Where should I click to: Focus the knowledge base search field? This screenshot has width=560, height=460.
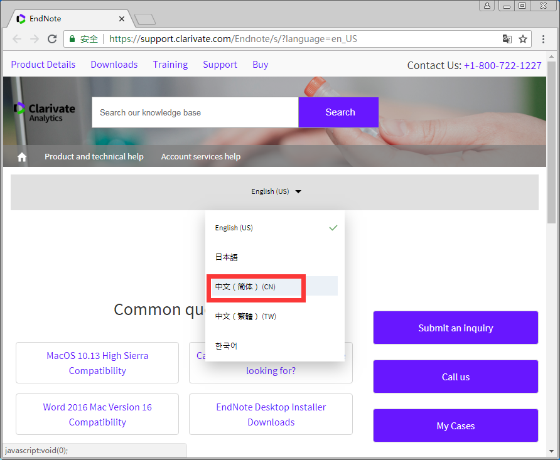tap(195, 112)
